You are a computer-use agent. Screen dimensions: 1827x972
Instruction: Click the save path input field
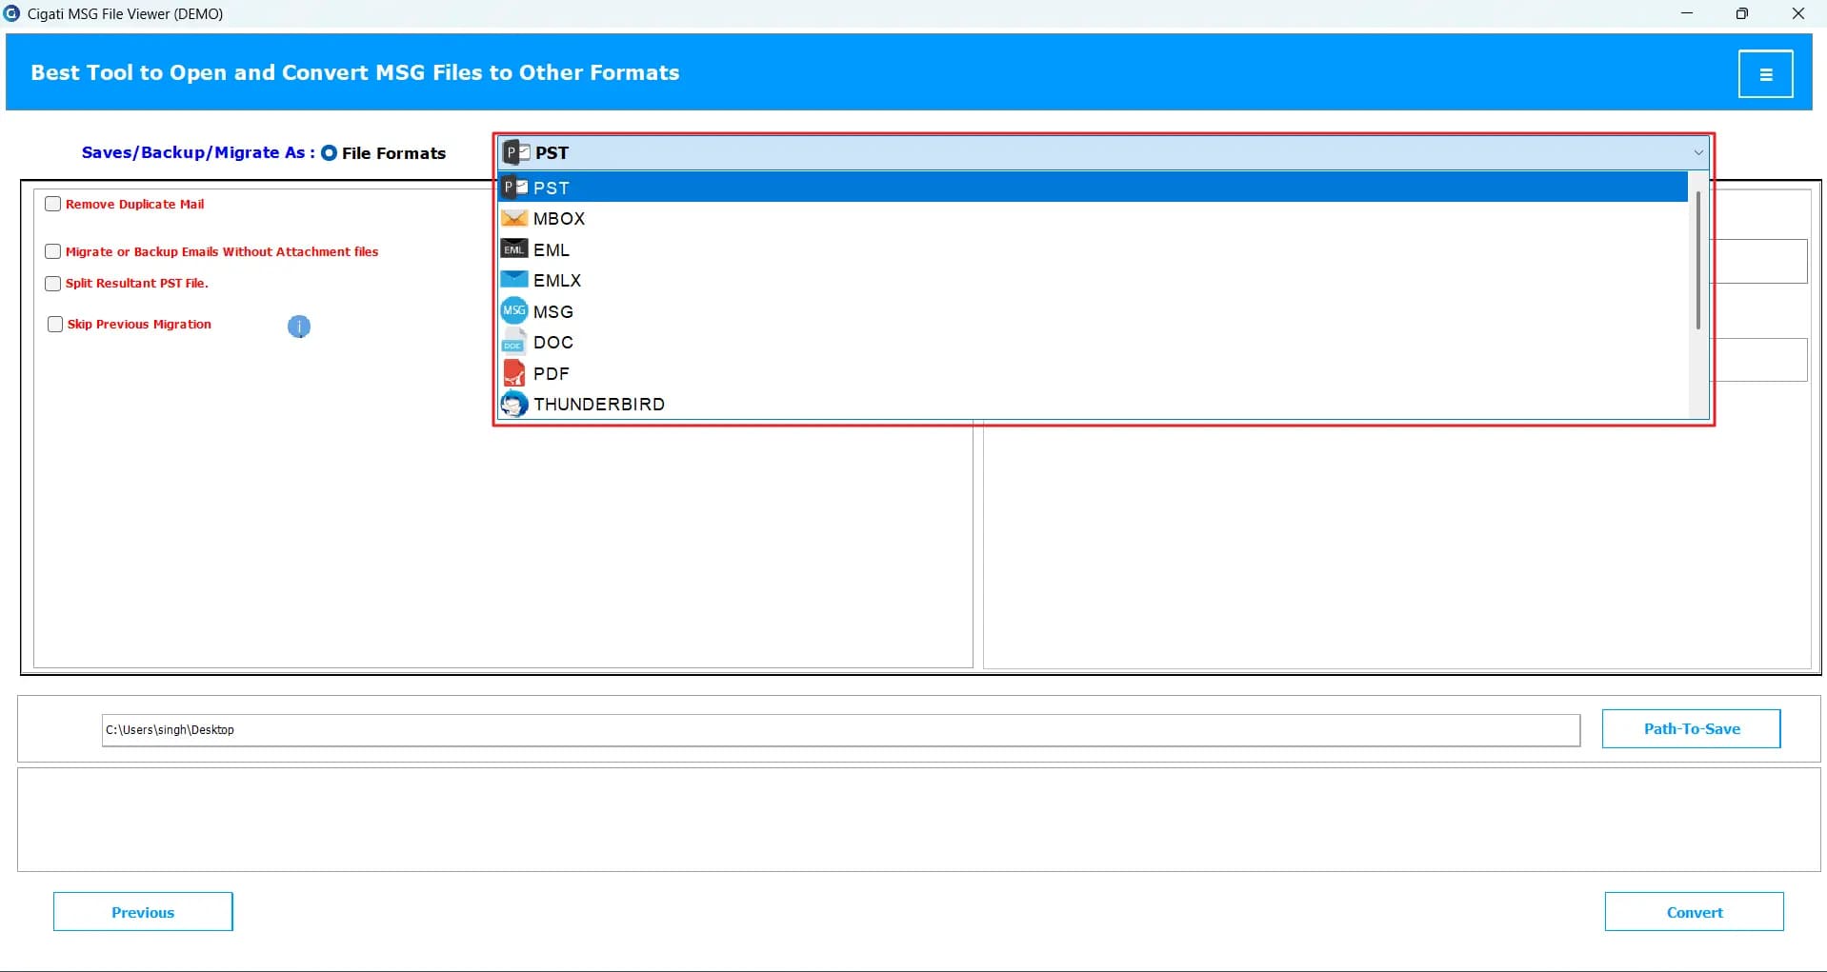pos(840,730)
